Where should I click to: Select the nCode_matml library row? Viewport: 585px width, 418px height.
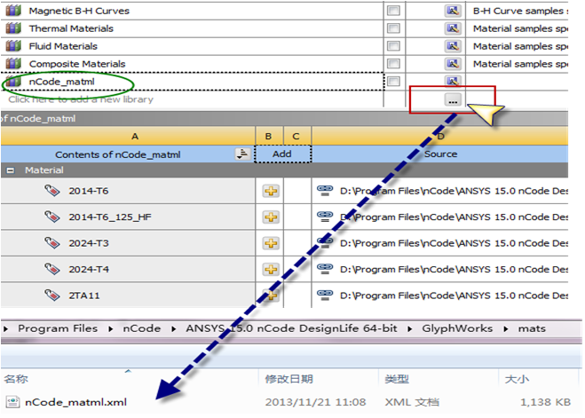coord(192,82)
